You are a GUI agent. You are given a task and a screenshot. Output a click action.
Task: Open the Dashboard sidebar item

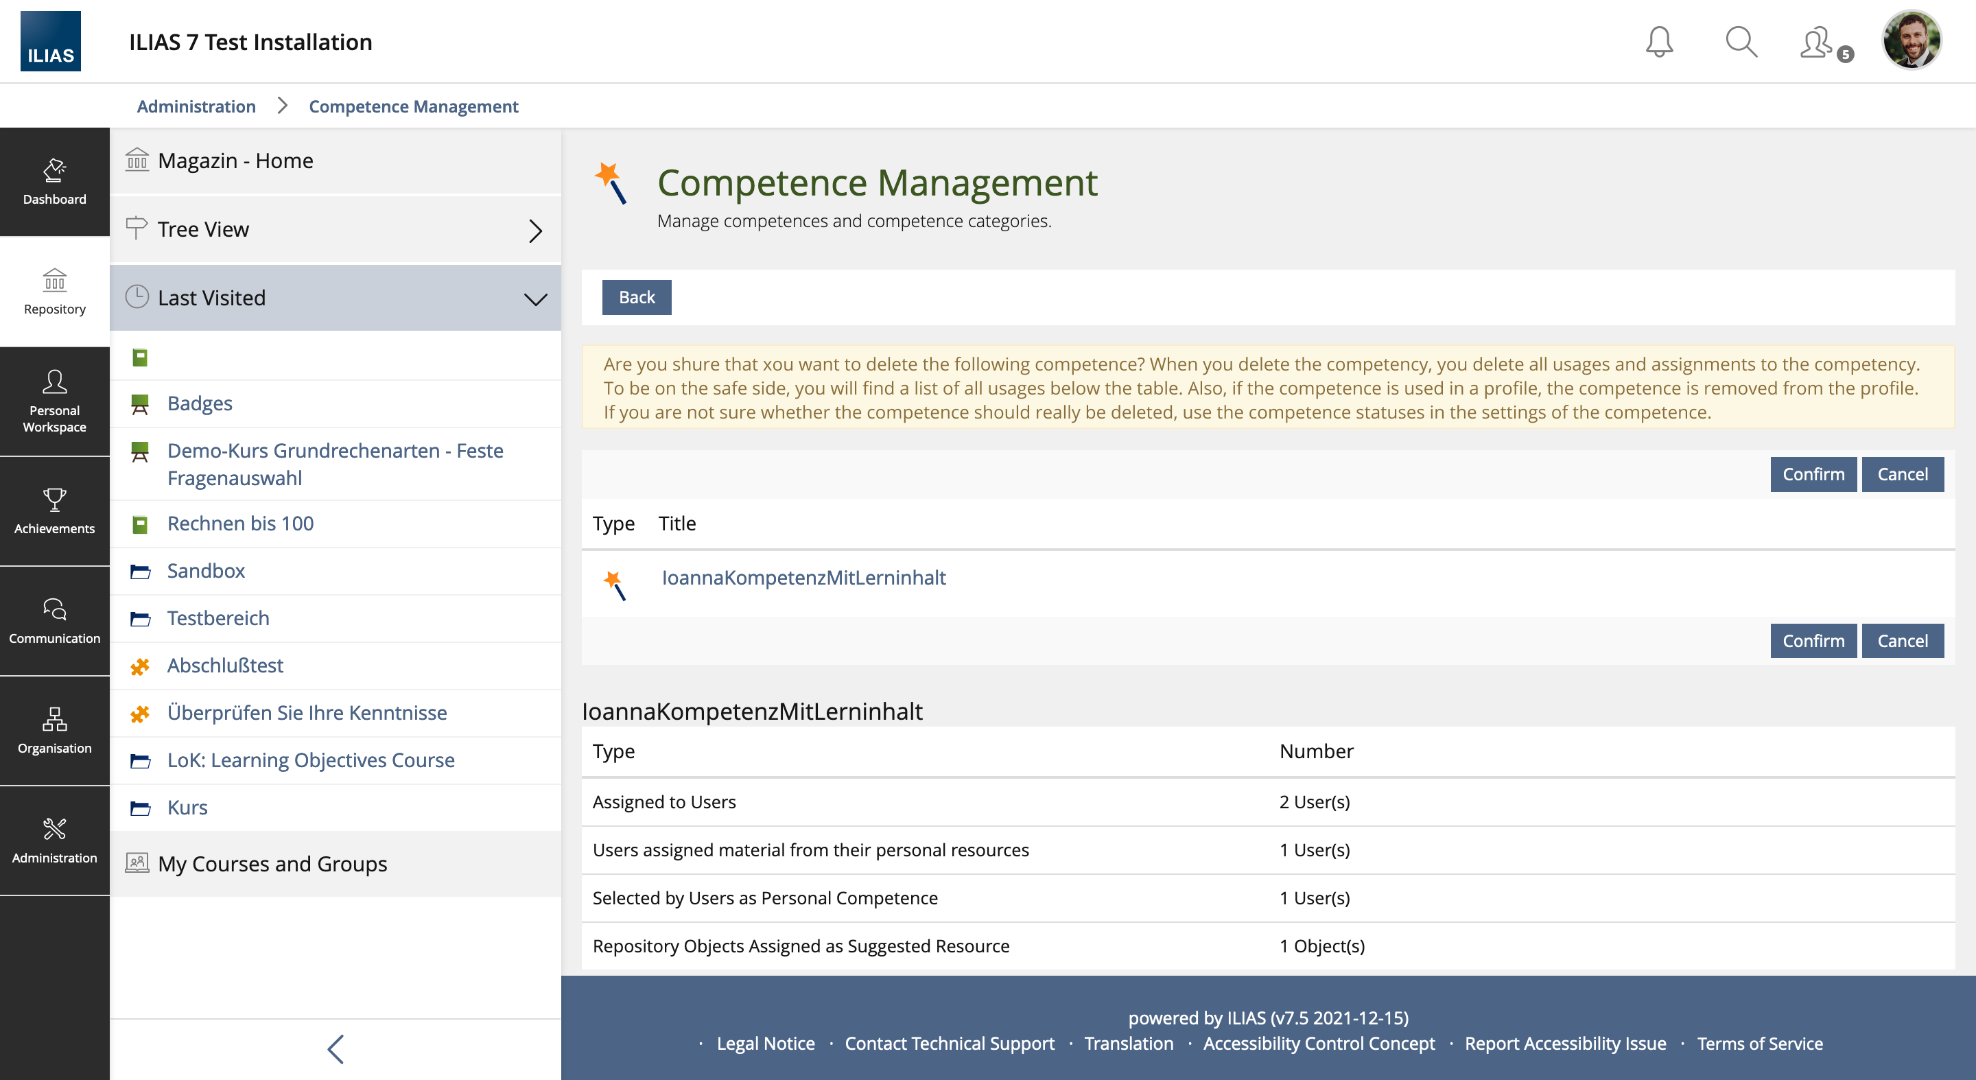pos(54,182)
